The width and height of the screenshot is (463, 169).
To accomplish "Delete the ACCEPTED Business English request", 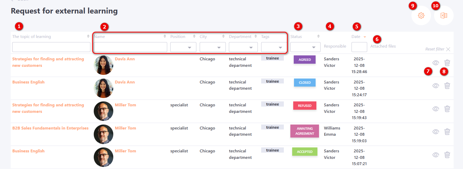I will (x=447, y=155).
